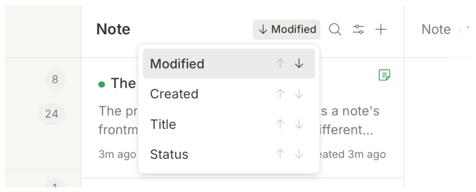Click the green note document icon
Image resolution: width=476 pixels, height=192 pixels.
384,75
